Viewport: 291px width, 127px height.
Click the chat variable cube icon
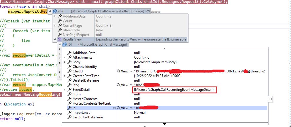coord(55,11)
